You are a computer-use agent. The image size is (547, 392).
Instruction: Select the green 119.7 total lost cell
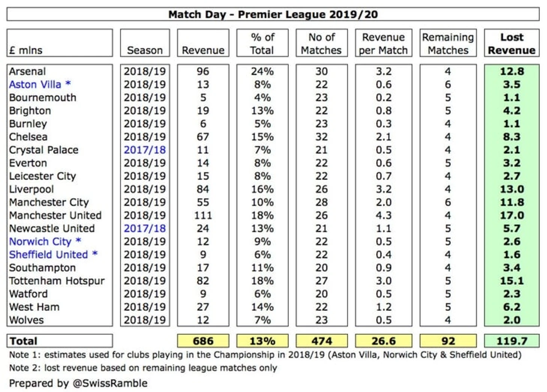coord(512,341)
